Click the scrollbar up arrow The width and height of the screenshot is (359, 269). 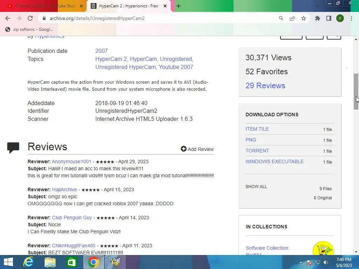click(356, 39)
